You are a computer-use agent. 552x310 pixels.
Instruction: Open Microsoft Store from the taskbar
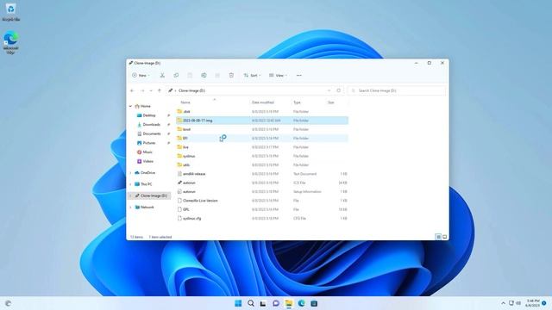(x=314, y=303)
